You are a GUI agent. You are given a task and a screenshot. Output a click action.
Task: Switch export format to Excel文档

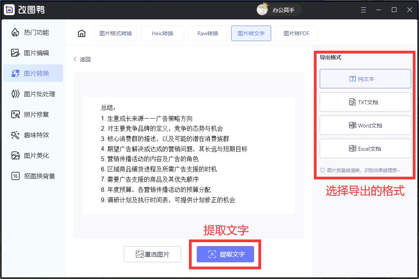365,148
